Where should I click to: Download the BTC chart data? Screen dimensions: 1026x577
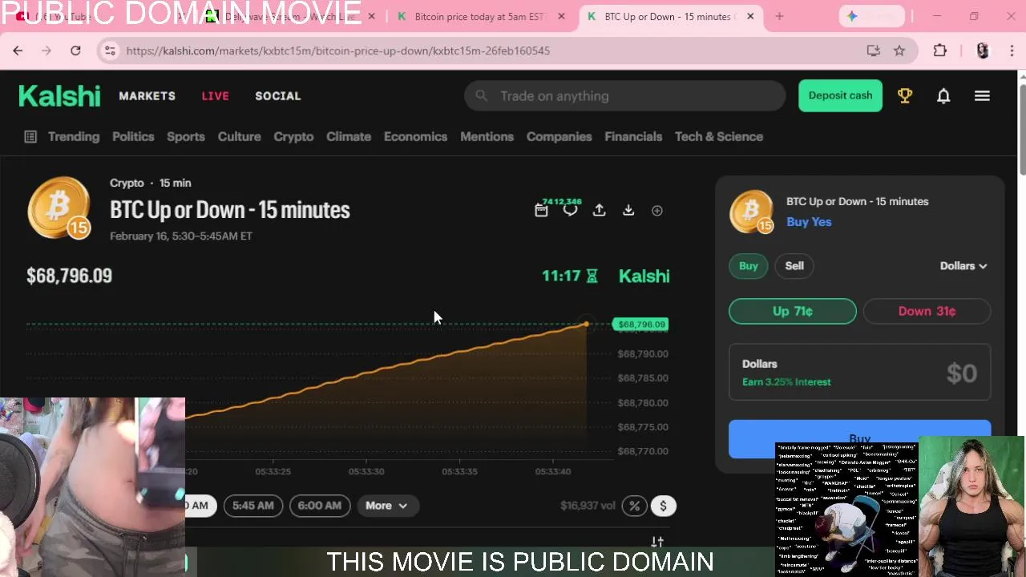[x=628, y=210]
